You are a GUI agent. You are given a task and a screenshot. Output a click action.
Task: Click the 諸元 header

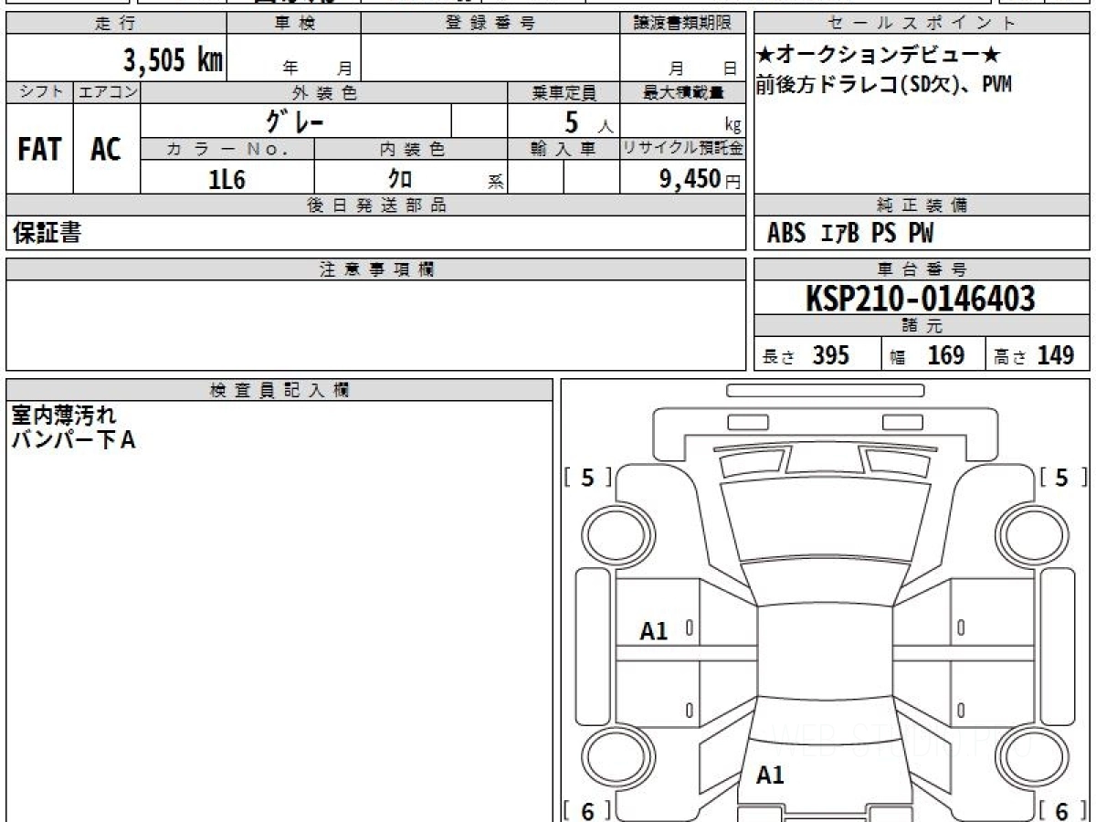[x=922, y=326]
